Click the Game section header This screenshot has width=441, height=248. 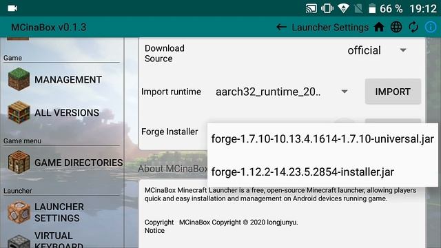pyautogui.click(x=12, y=58)
